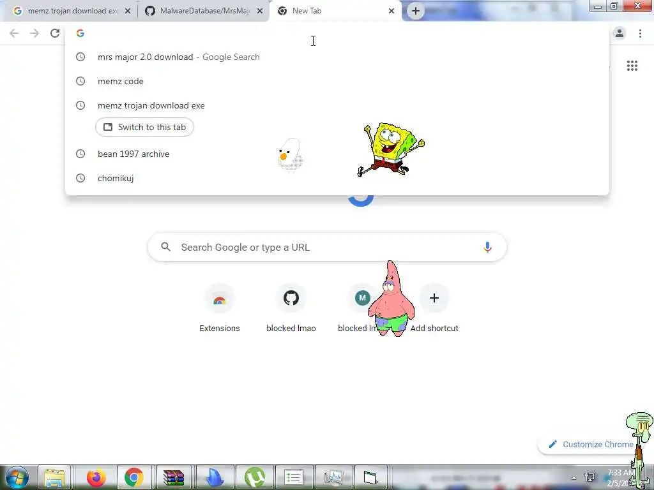Screen dimensions: 654x490
Task: Click the magnifier icon in the search box
Action: pyautogui.click(x=165, y=247)
